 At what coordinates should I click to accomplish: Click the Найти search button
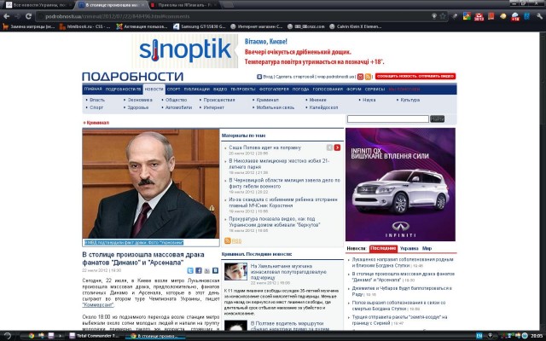(437, 119)
